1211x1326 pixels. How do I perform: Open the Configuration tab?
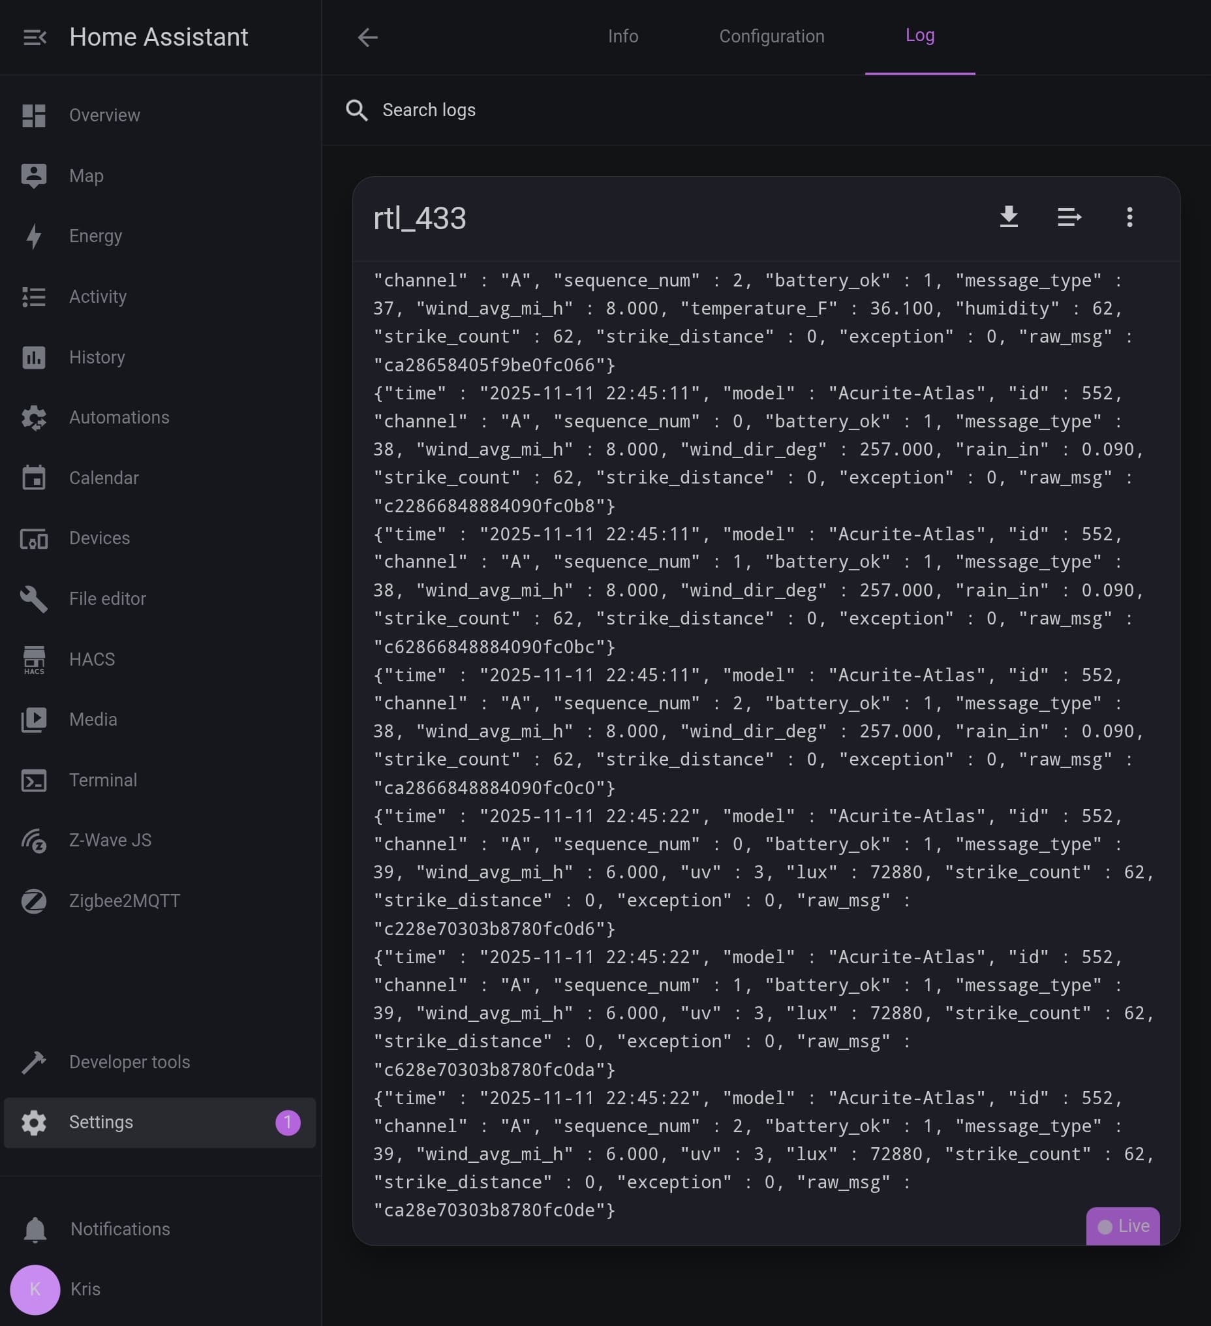(x=771, y=36)
